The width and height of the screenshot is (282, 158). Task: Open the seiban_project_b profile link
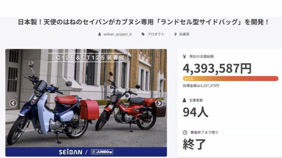point(117,34)
